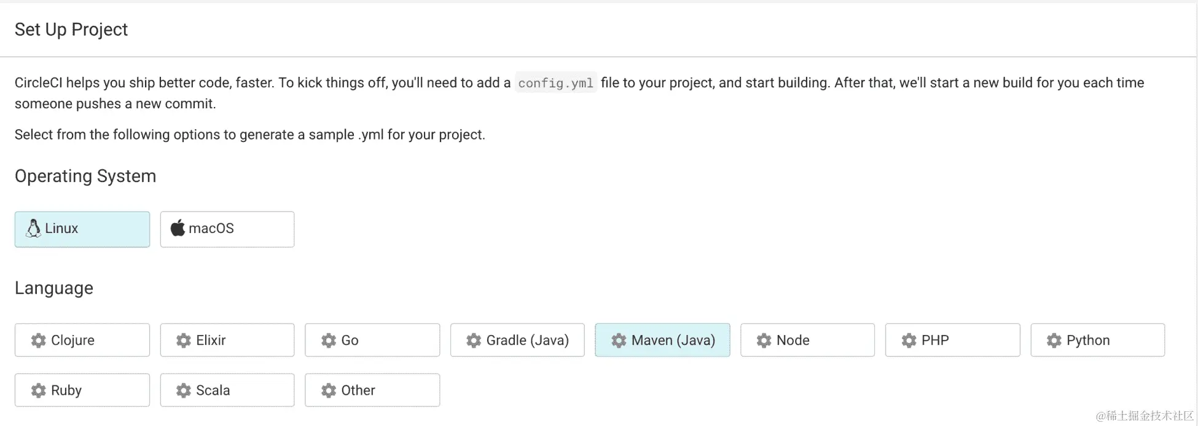Click the config.yml code snippet
The width and height of the screenshot is (1198, 426).
[555, 83]
